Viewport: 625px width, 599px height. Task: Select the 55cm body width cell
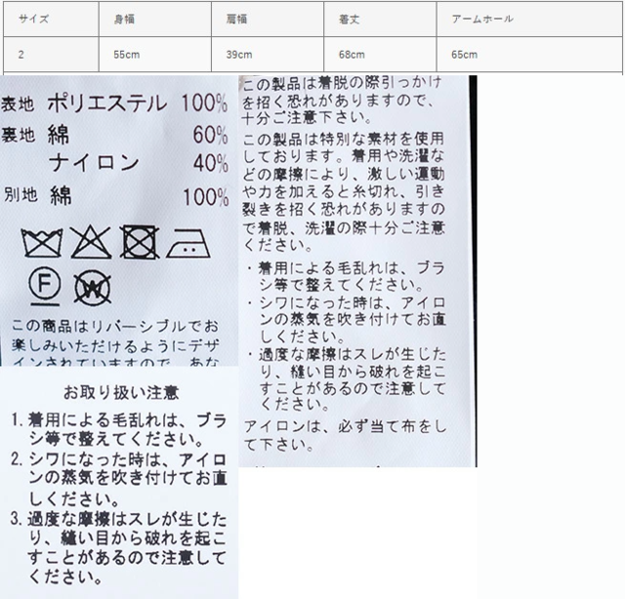(x=127, y=55)
